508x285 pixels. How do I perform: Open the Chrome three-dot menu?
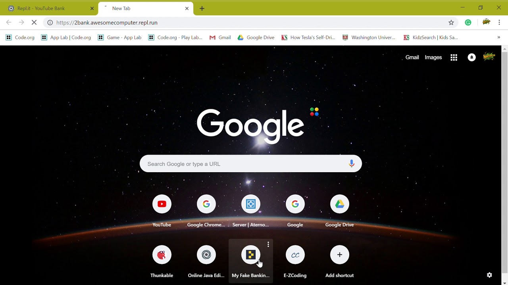(499, 23)
